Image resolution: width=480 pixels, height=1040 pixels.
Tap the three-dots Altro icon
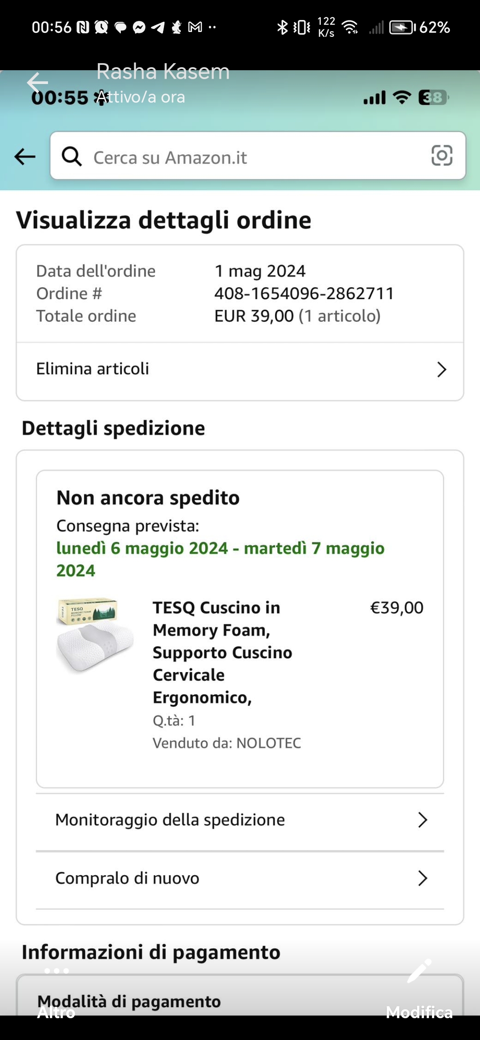(x=56, y=971)
